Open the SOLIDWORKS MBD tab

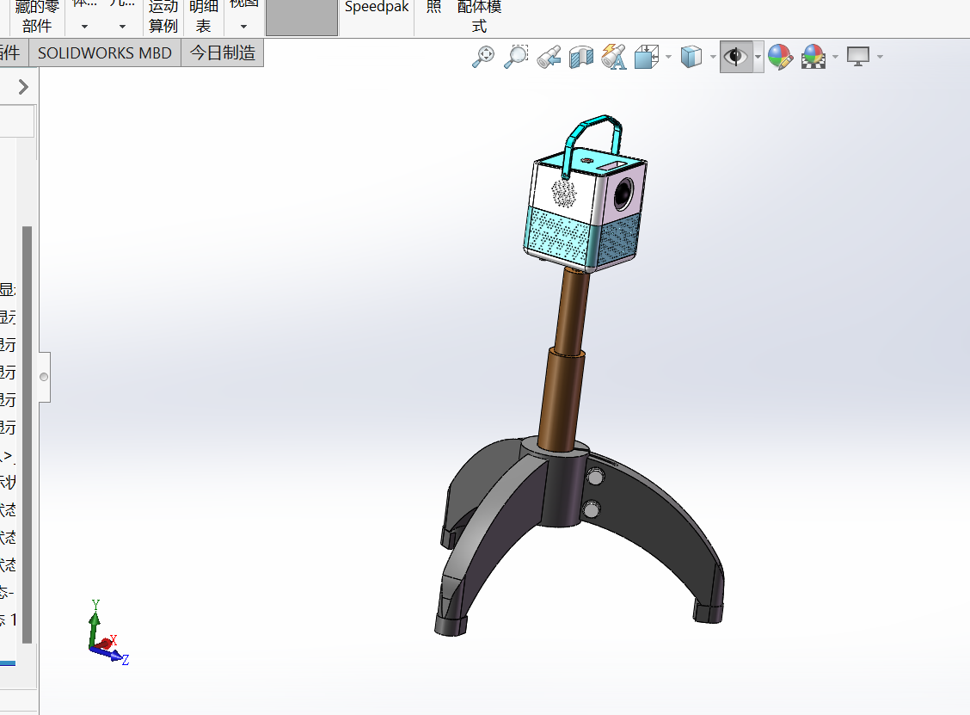click(x=105, y=52)
